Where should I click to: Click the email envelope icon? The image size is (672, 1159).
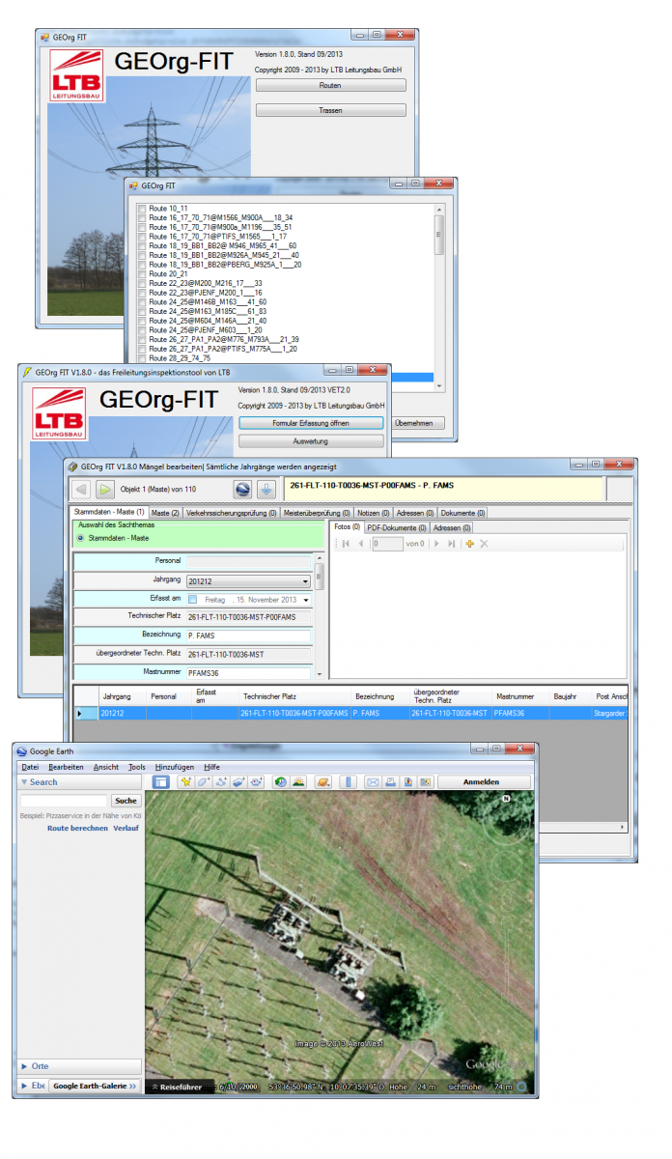click(372, 782)
